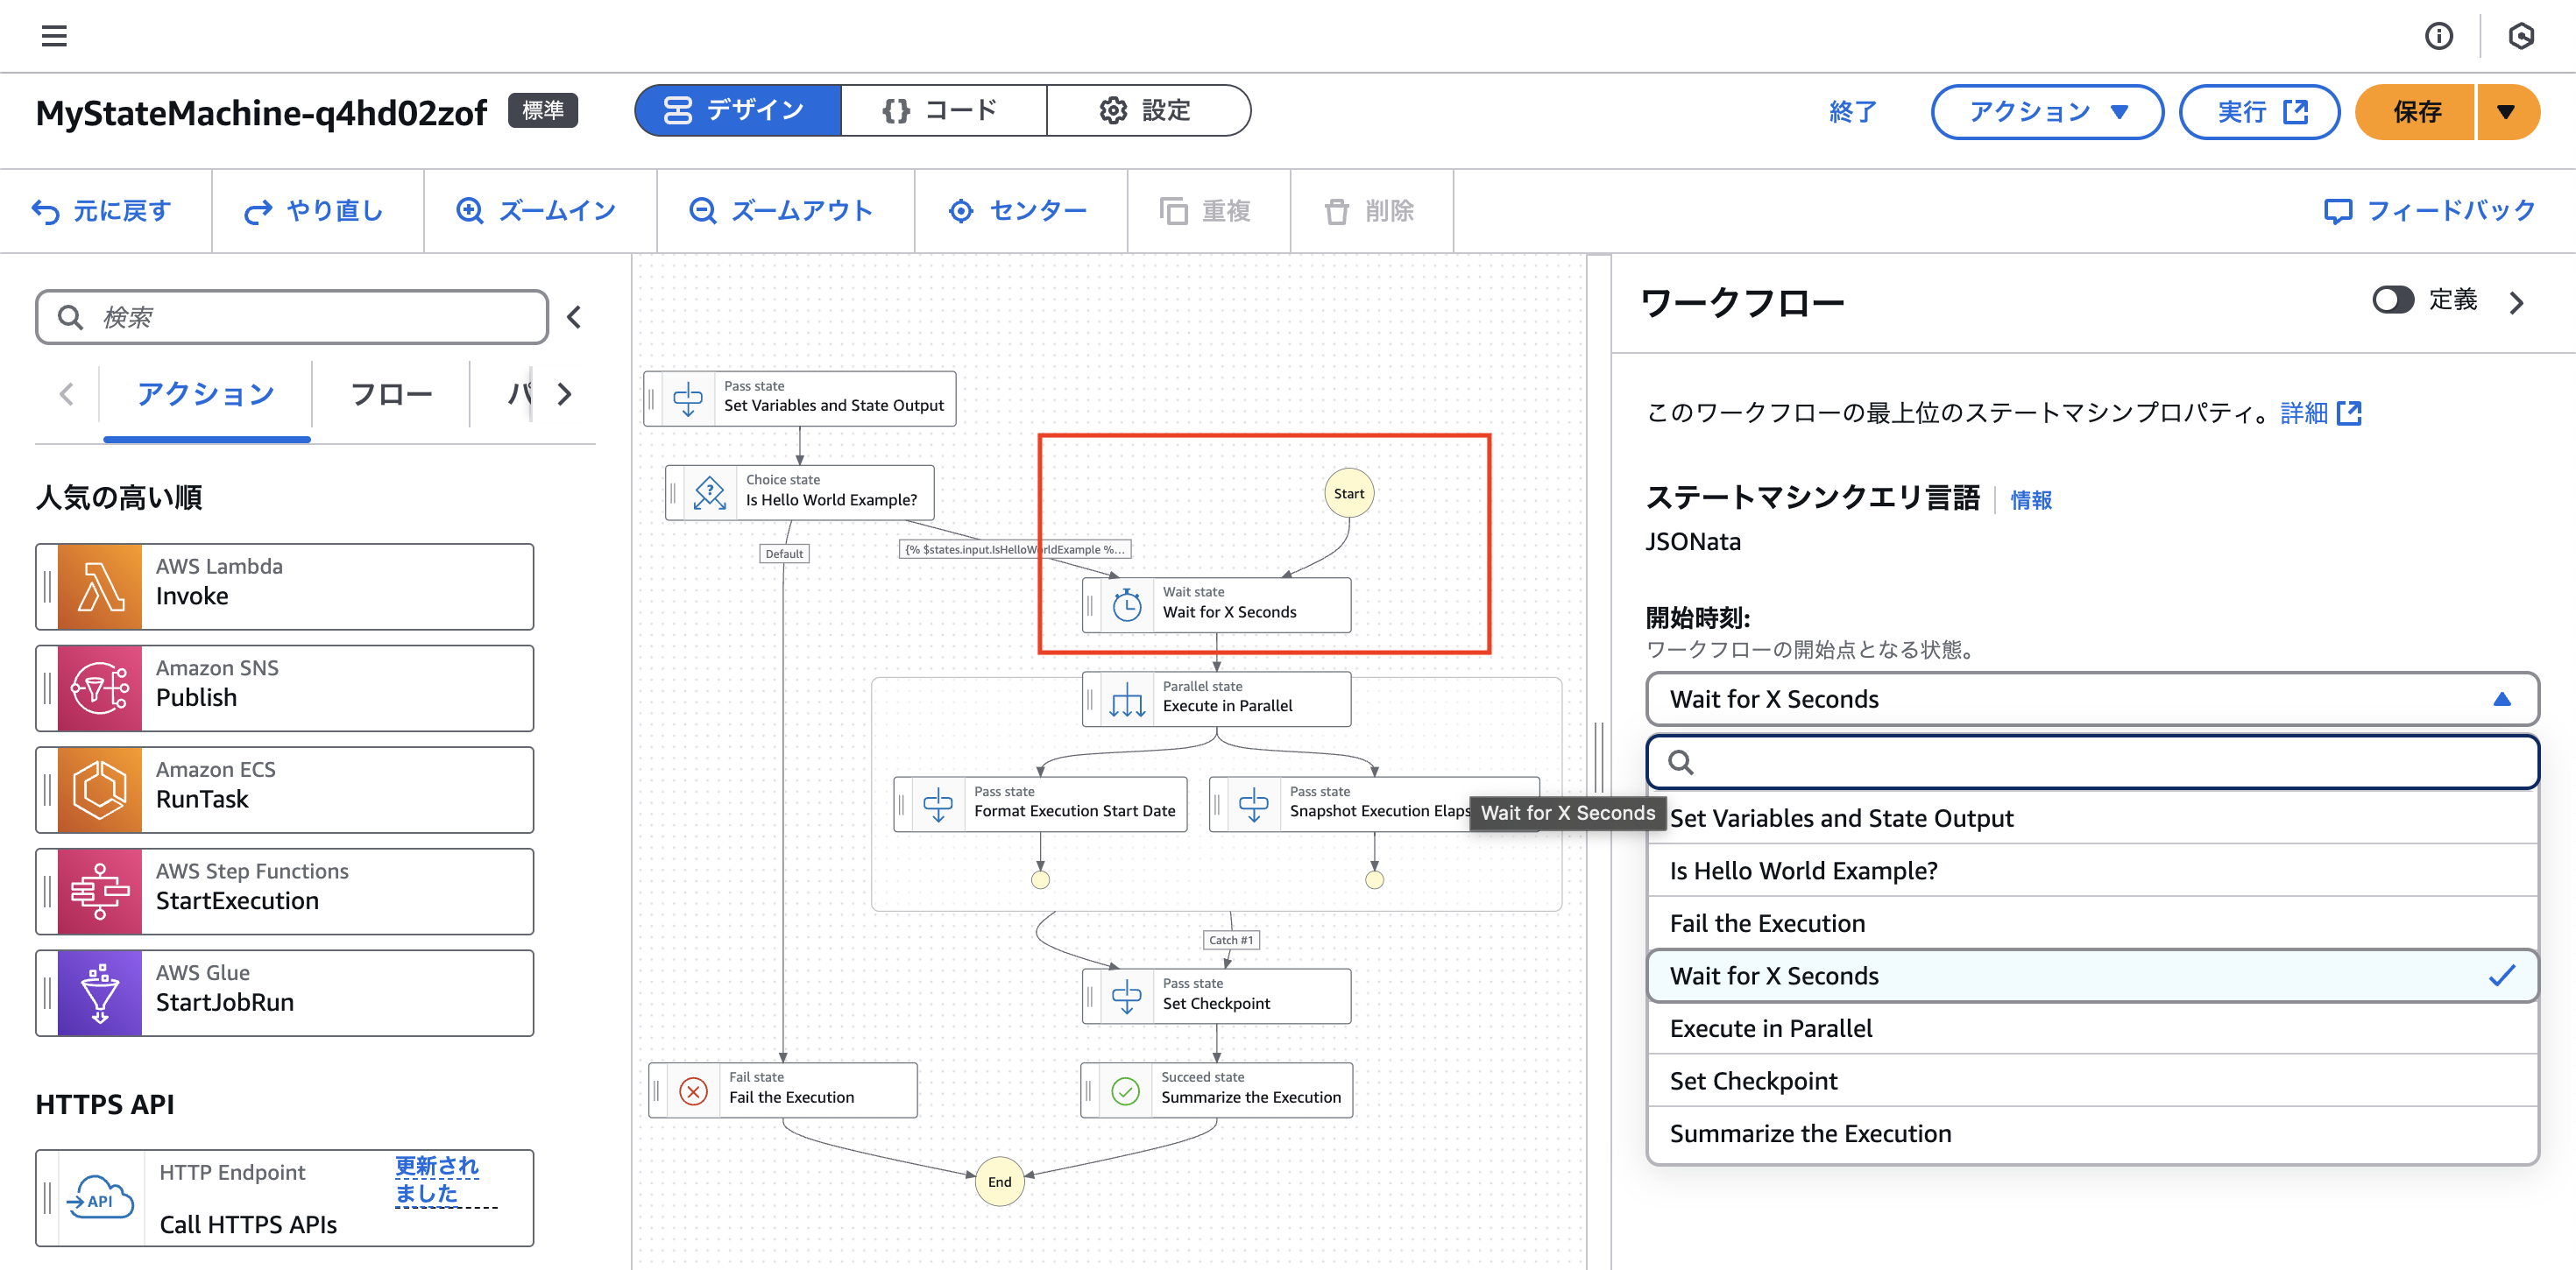Switch to the フロー flow tab

tap(391, 394)
